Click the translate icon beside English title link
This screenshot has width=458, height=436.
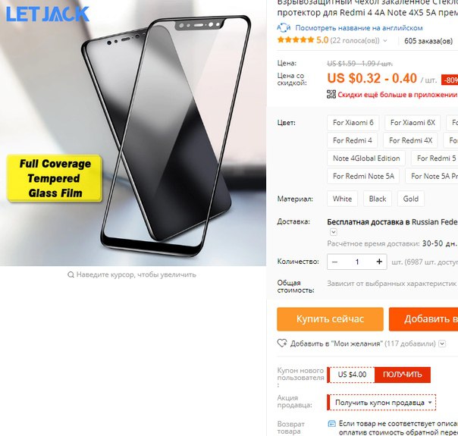(284, 28)
